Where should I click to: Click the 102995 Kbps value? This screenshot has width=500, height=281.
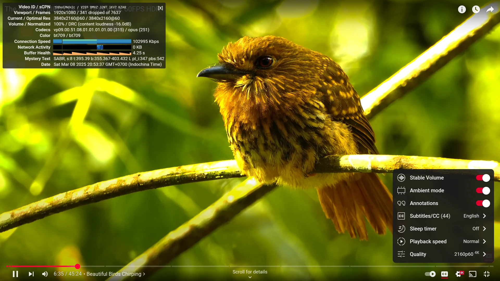[146, 41]
